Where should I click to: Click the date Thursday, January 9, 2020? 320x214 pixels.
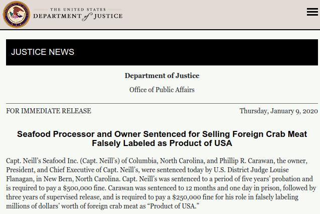click(x=279, y=111)
